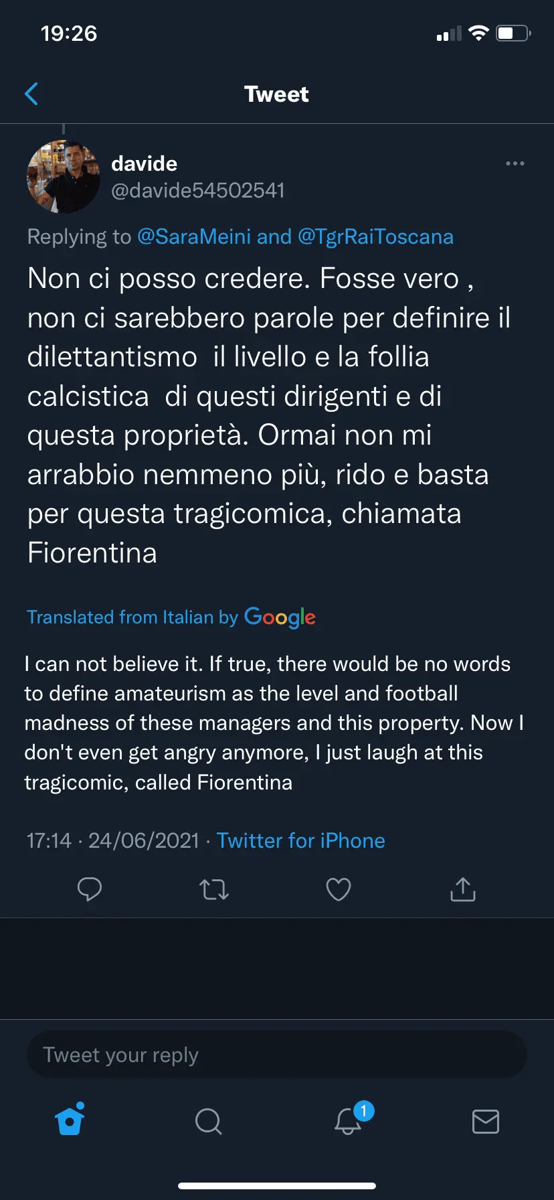Tap the Wi-Fi status icon
Viewport: 554px width, 1200px height.
coord(478,33)
